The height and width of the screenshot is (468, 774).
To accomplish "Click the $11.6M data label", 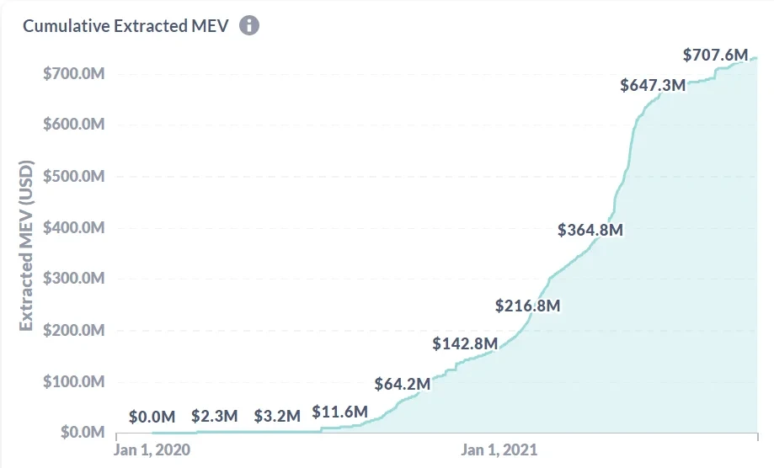I will click(x=340, y=412).
